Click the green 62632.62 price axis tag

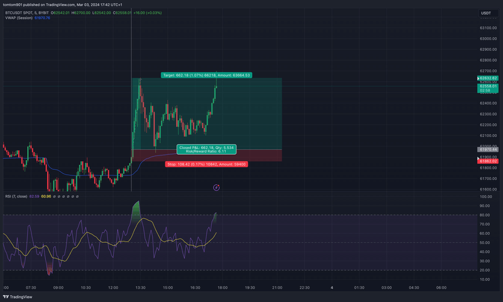(x=488, y=78)
